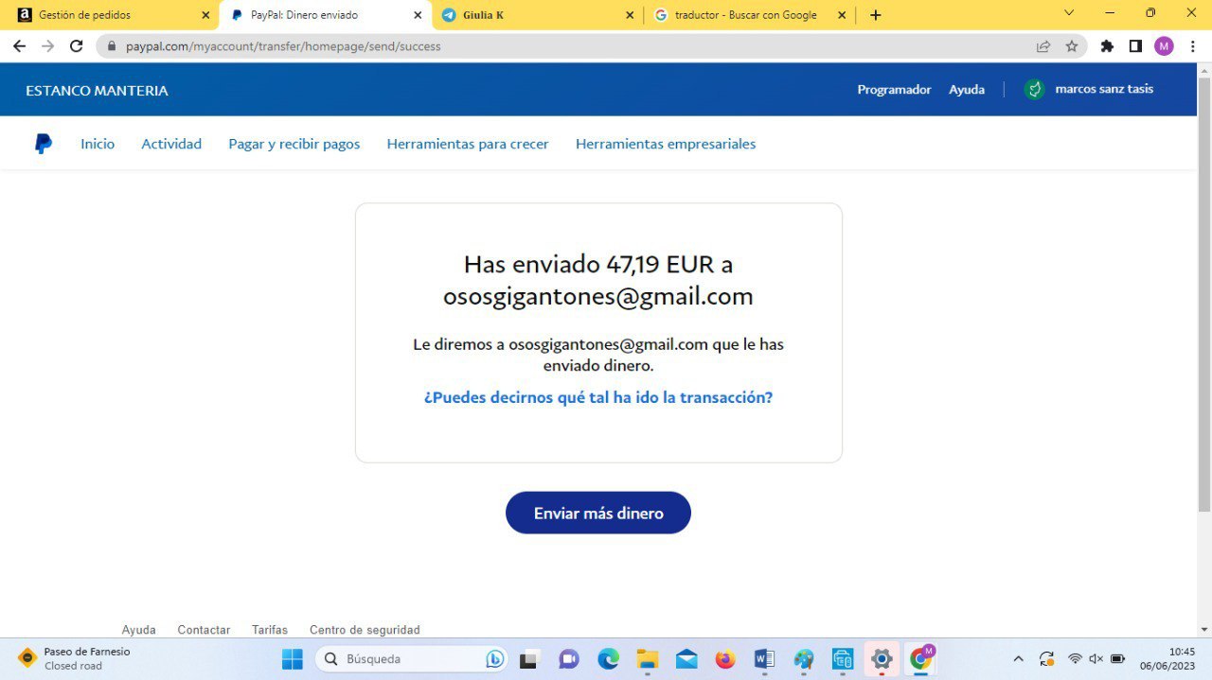The width and height of the screenshot is (1212, 680).
Task: Go back with the browser back arrow
Action: click(19, 45)
